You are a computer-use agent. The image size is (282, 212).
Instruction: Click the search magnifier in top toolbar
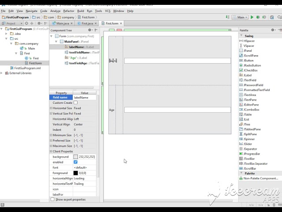(279, 17)
